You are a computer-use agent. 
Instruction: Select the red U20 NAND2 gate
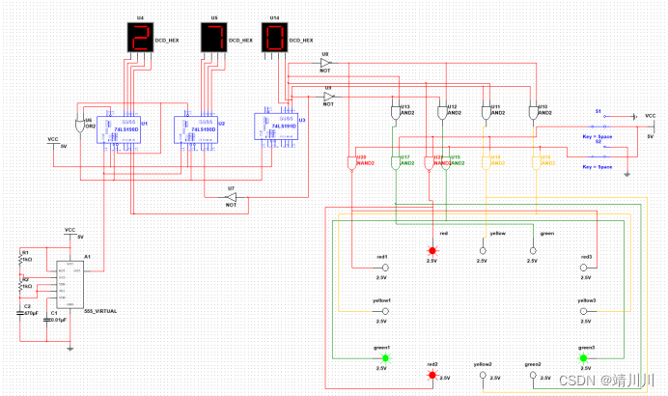tap(351, 163)
